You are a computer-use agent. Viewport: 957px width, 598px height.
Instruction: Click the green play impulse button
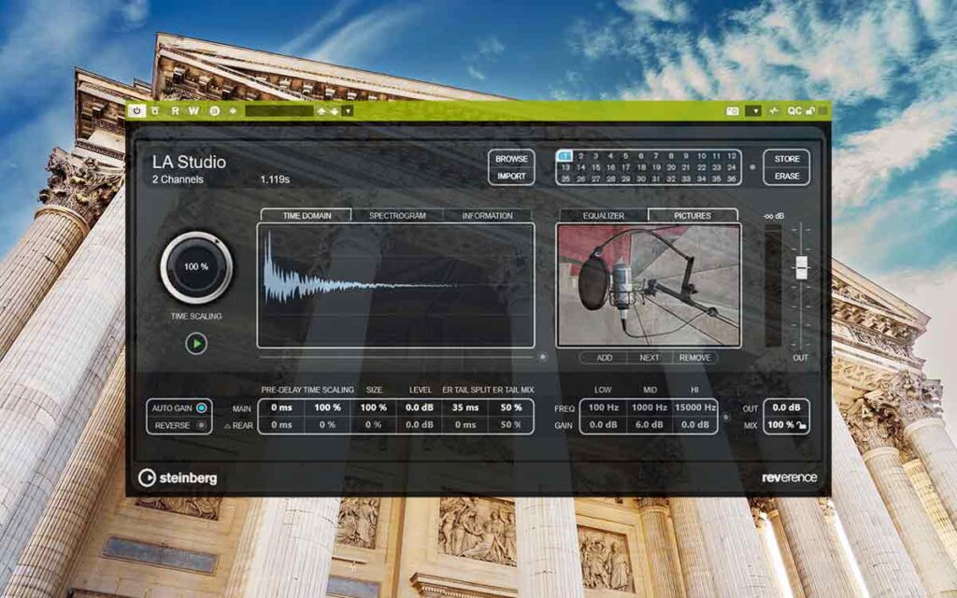tap(196, 344)
